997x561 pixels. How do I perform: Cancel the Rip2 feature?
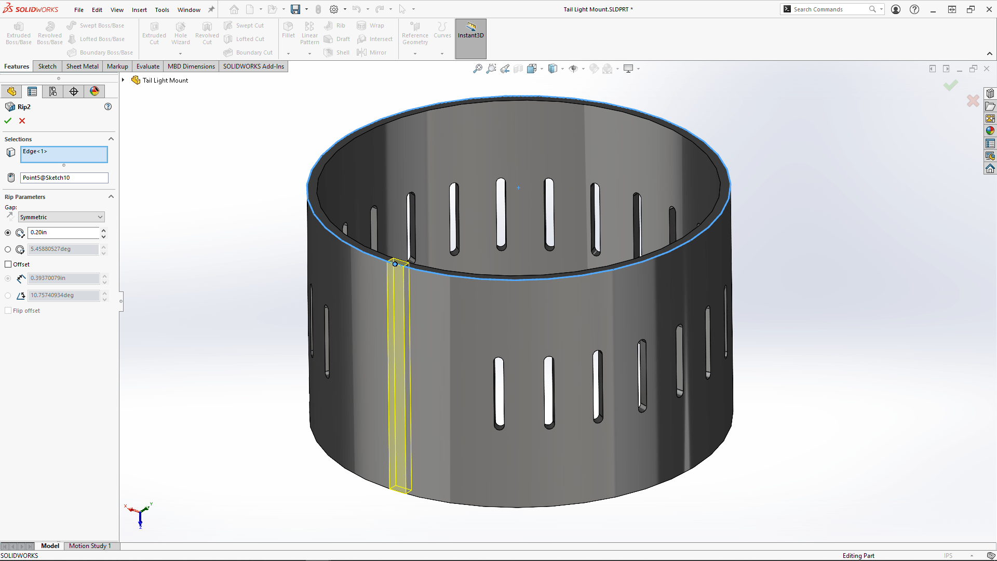(x=22, y=121)
